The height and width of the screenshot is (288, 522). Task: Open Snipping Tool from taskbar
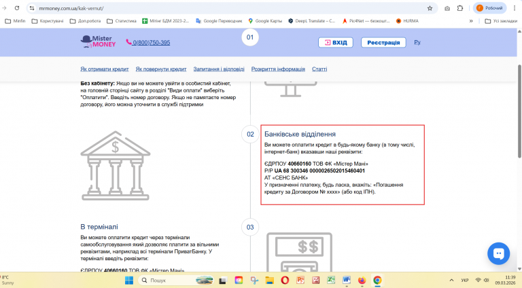(x=255, y=281)
